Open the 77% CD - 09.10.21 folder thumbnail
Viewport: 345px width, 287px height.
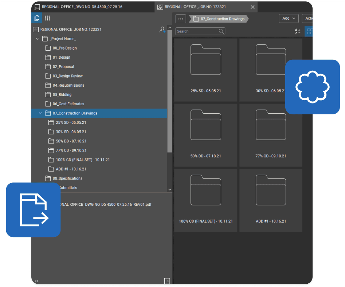271,135
